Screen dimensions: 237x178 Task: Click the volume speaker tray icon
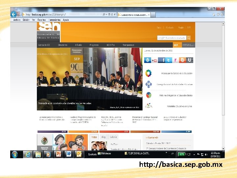point(206,155)
